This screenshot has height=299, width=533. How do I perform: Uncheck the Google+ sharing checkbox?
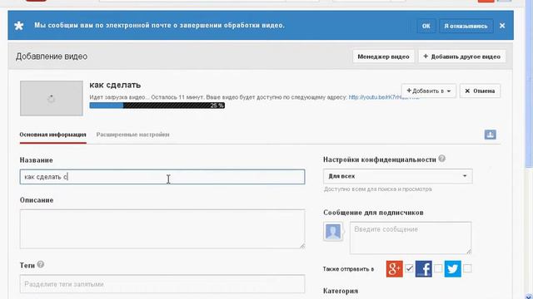pyautogui.click(x=409, y=269)
